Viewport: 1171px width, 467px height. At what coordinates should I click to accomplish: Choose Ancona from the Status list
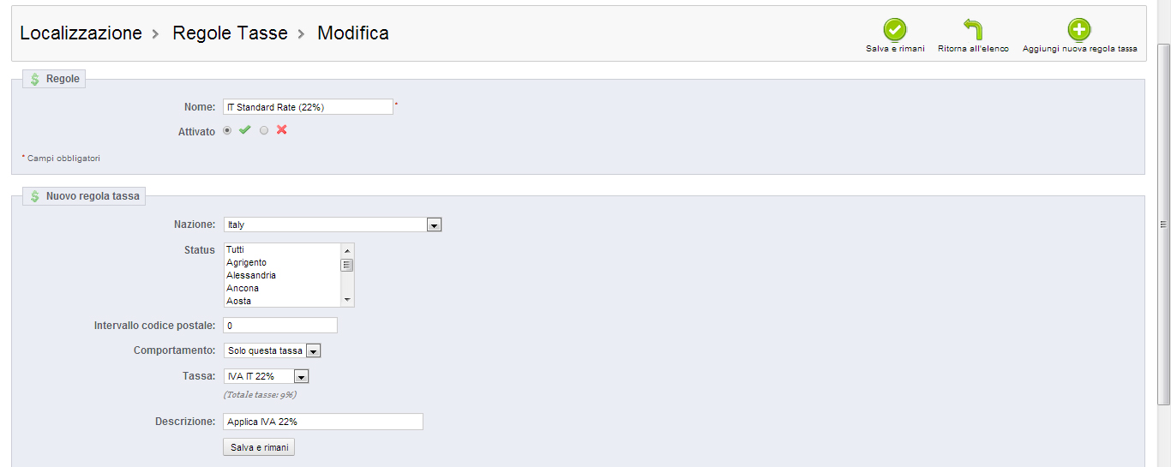point(242,288)
